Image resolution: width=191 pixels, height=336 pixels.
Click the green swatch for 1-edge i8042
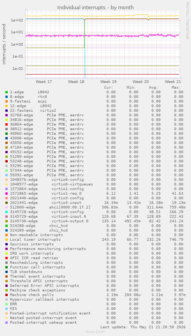pos(7,92)
